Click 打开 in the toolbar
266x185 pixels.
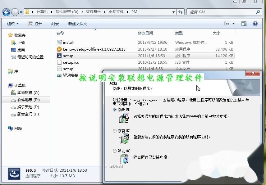(x=35, y=24)
